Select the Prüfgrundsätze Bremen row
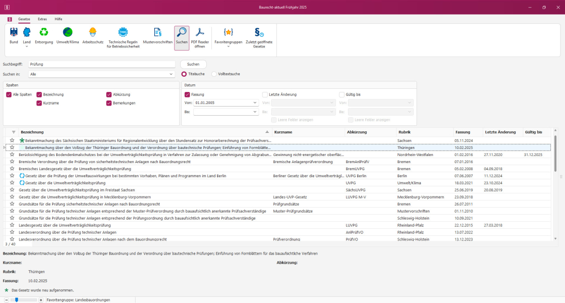Image resolution: width=565 pixels, height=303 pixels. (x=278, y=204)
